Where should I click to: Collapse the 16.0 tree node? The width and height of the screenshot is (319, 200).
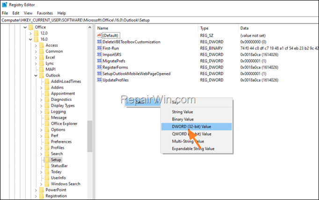coord(30,39)
